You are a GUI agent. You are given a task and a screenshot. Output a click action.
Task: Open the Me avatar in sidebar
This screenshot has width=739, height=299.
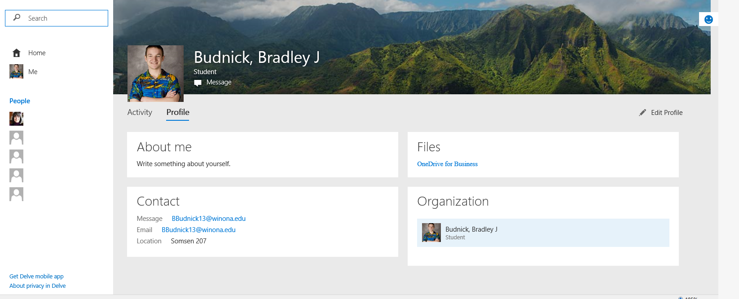point(16,71)
